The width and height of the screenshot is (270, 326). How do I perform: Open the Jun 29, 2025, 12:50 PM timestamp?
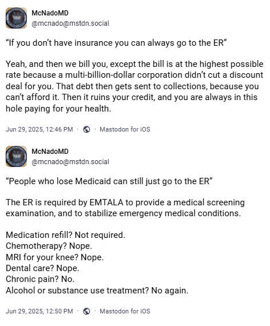click(x=39, y=311)
